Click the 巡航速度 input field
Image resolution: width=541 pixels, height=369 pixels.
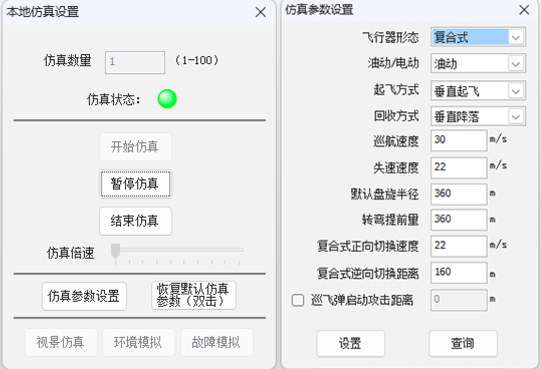tap(459, 140)
